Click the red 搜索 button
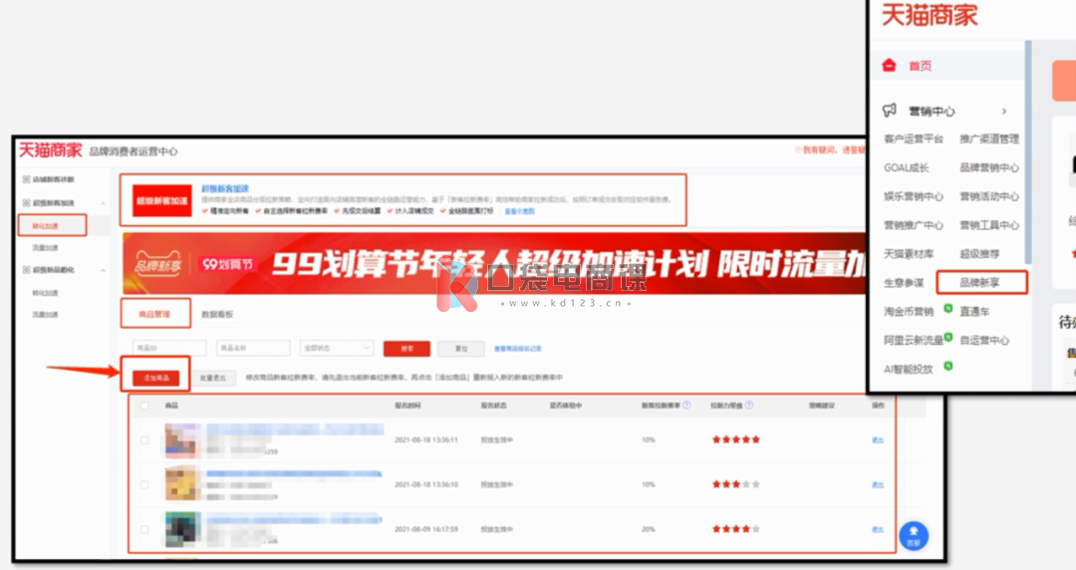The height and width of the screenshot is (570, 1076). (x=406, y=349)
